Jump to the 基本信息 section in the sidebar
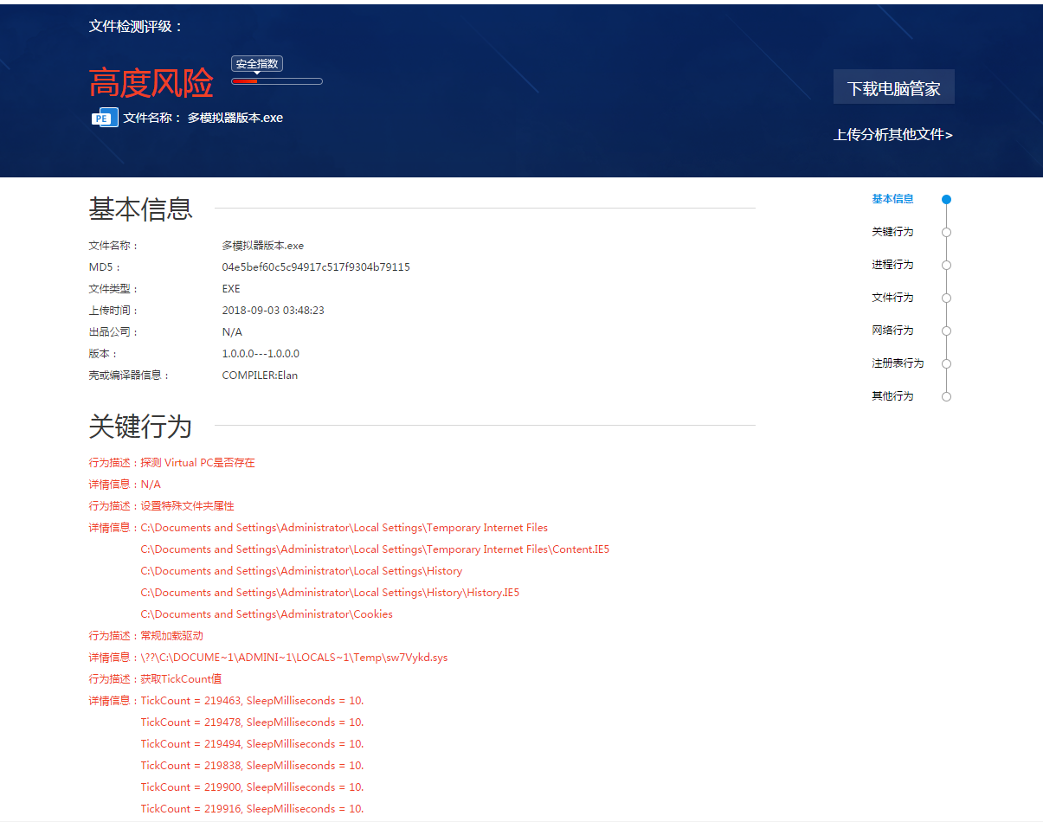The height and width of the screenshot is (822, 1043). point(892,199)
